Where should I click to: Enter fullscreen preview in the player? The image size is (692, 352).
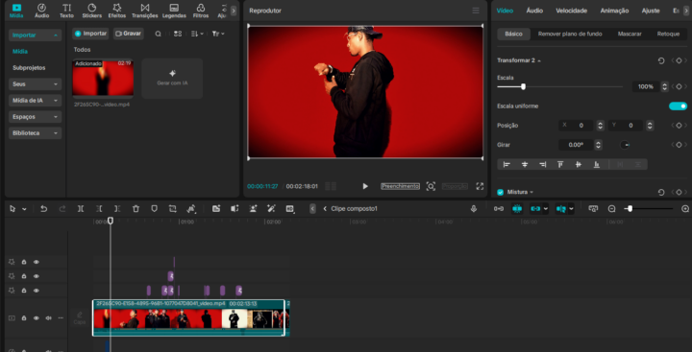coord(480,186)
